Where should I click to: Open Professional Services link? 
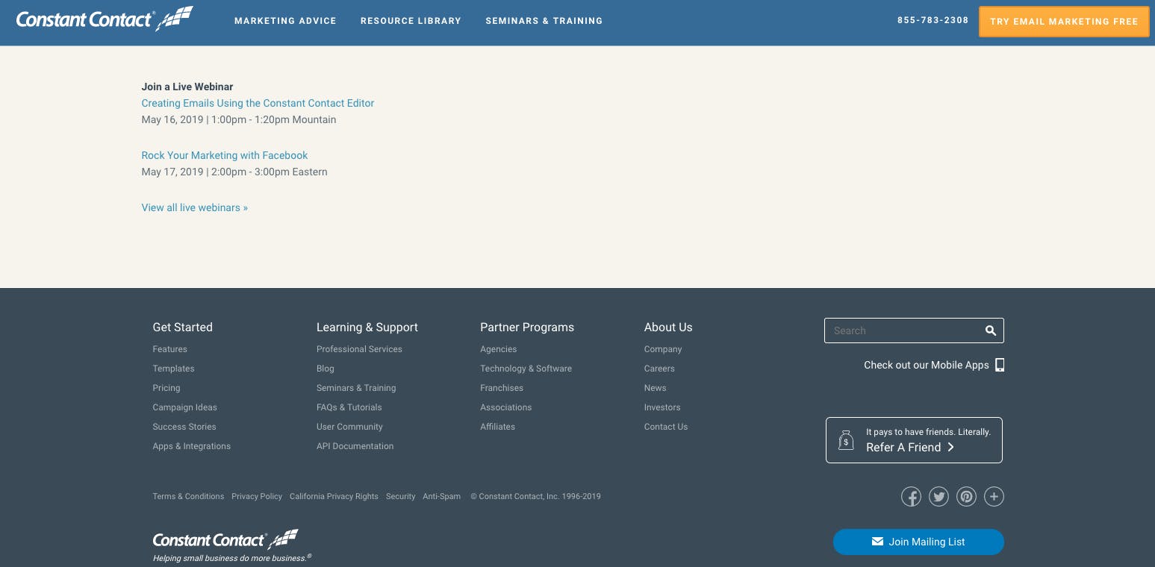[x=359, y=349]
